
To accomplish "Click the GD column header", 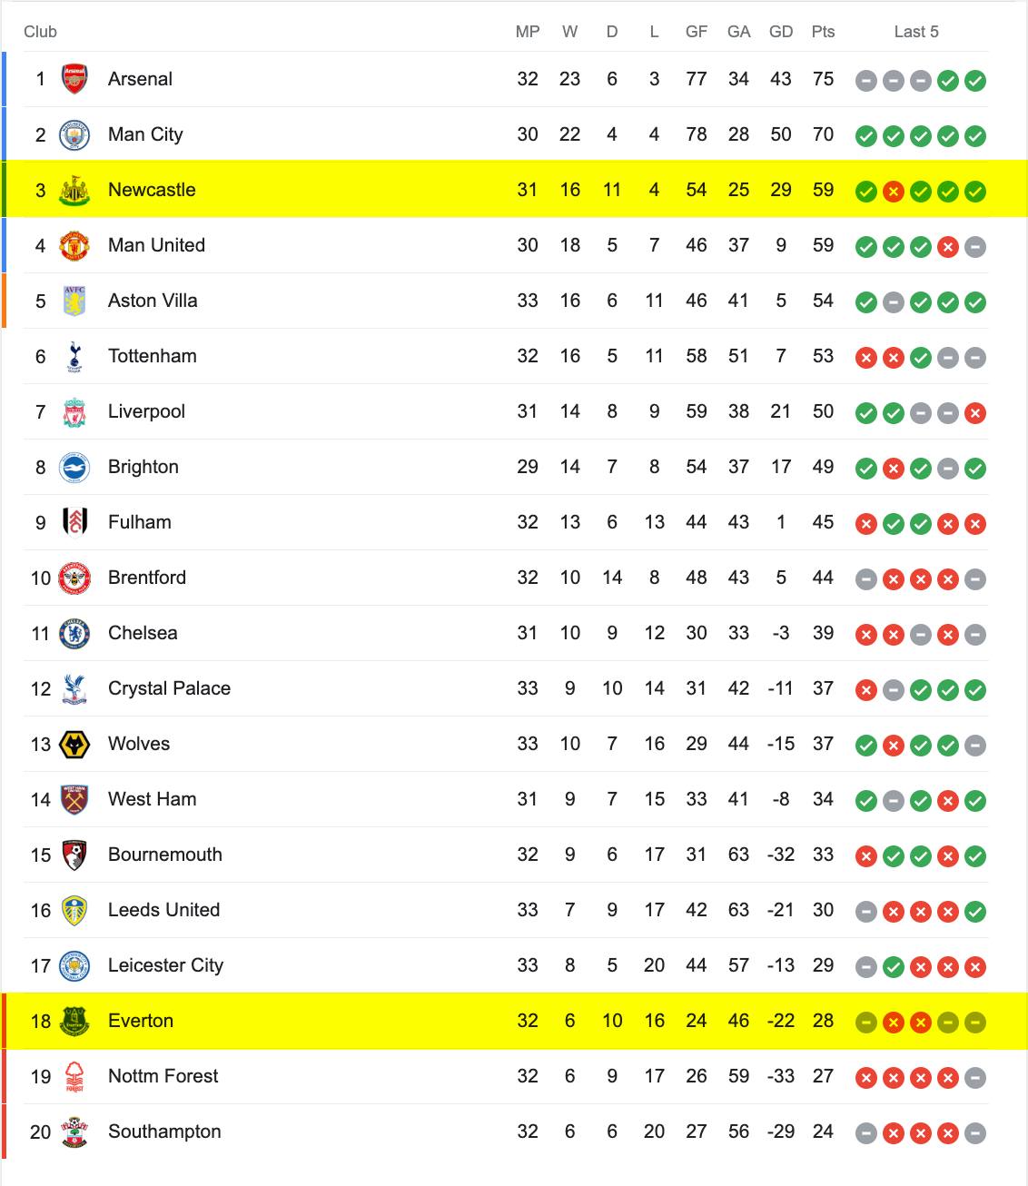I will (x=781, y=32).
